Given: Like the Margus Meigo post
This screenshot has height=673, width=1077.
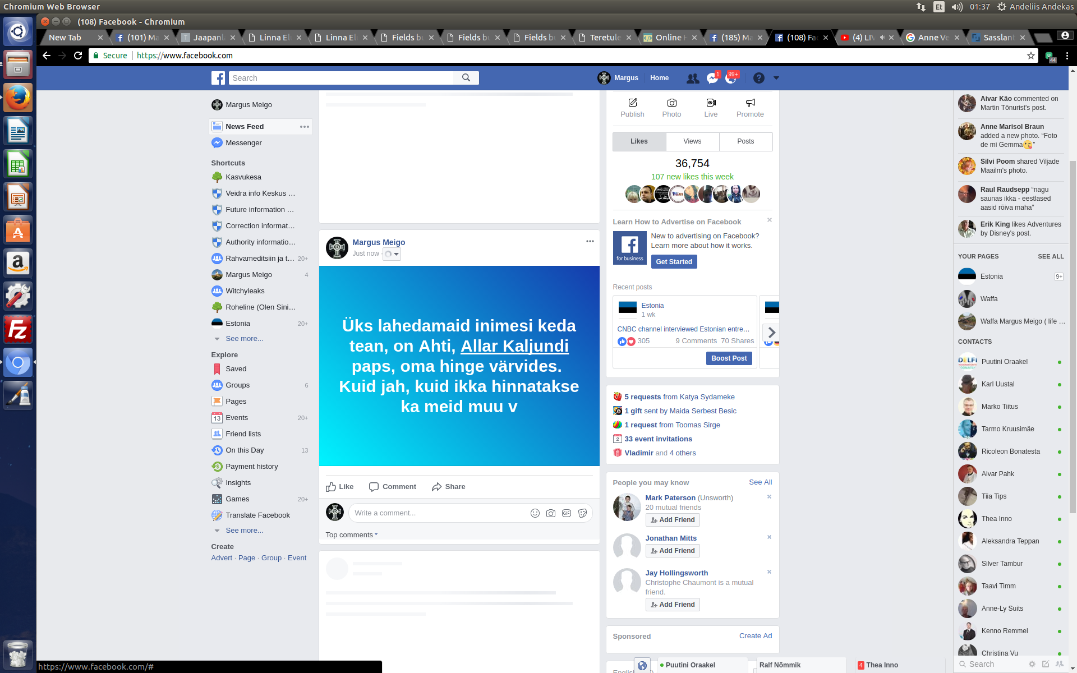Looking at the screenshot, I should click(x=339, y=487).
